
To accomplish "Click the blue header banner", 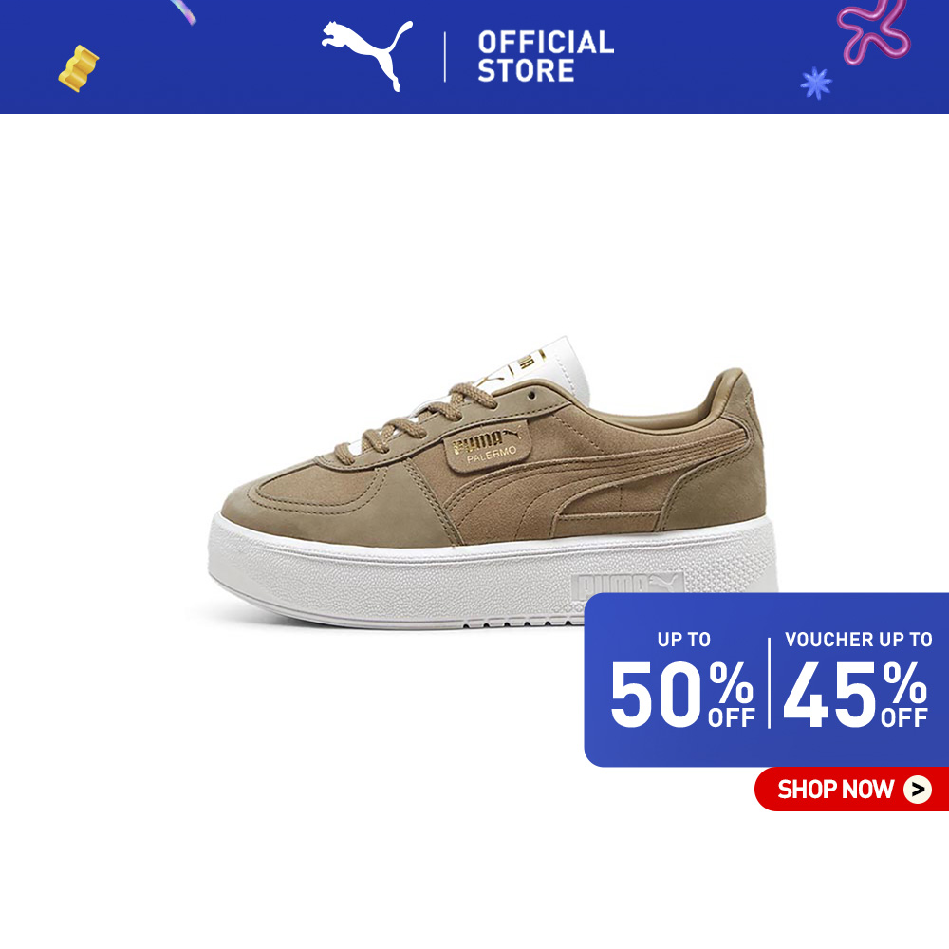I will click(x=474, y=56).
